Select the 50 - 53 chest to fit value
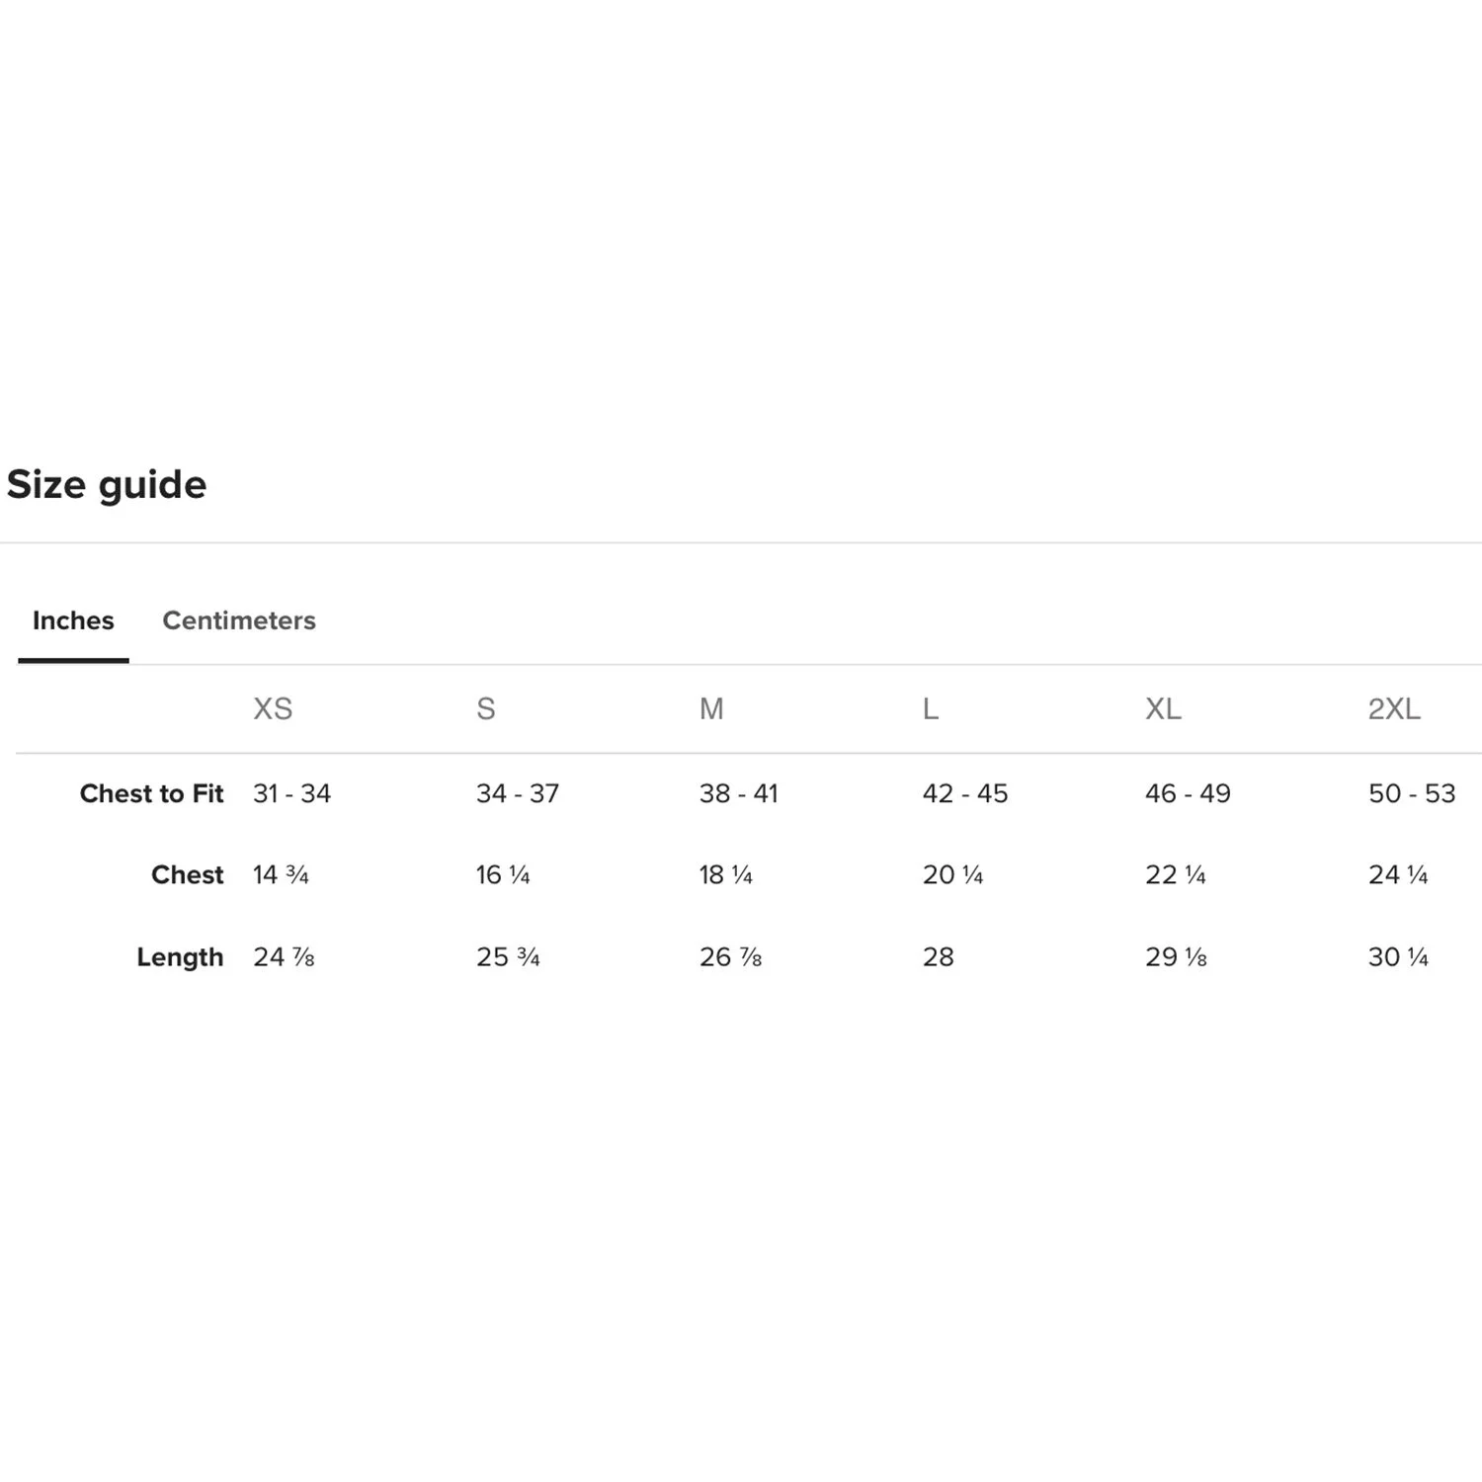This screenshot has height=1482, width=1482. click(x=1412, y=793)
